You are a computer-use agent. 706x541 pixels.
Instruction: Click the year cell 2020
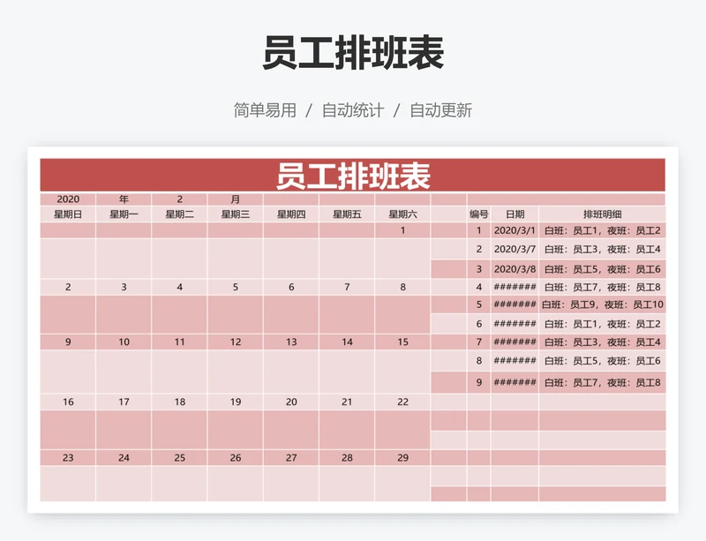(68, 199)
